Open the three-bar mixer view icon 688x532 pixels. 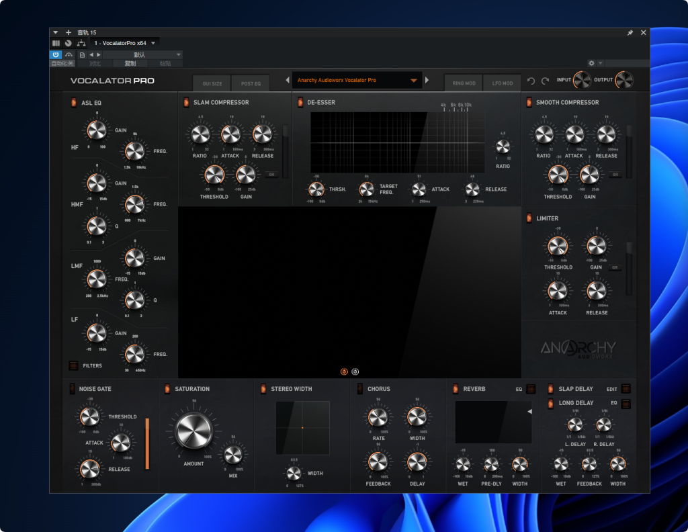pyautogui.click(x=56, y=43)
